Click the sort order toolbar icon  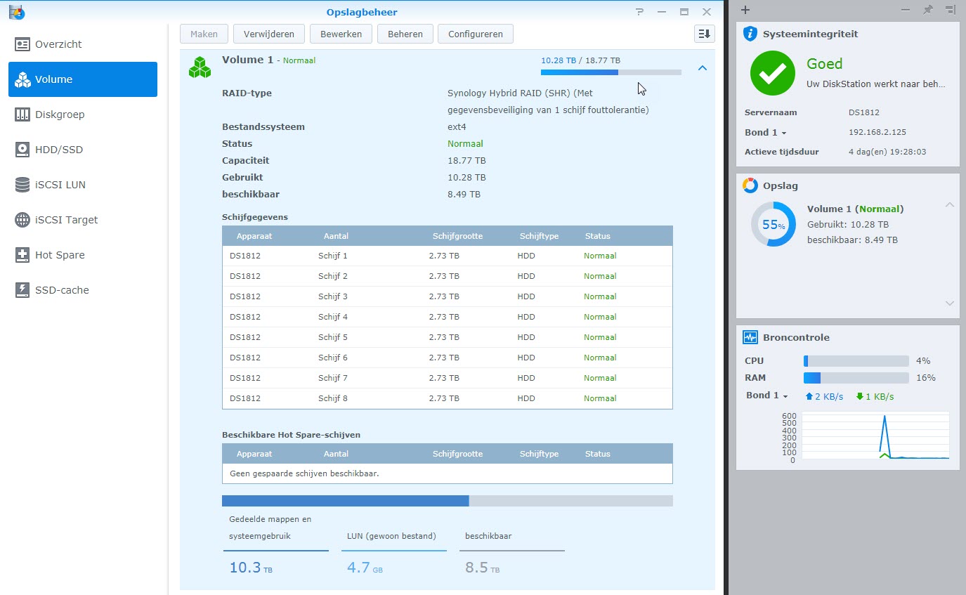(704, 34)
